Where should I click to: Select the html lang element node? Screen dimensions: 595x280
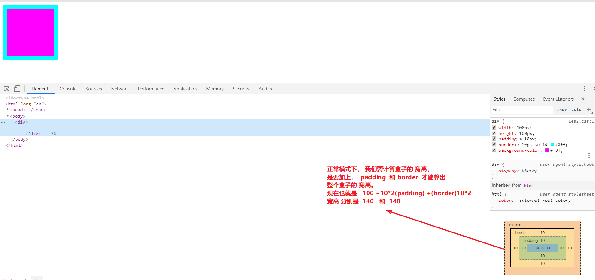pos(26,104)
